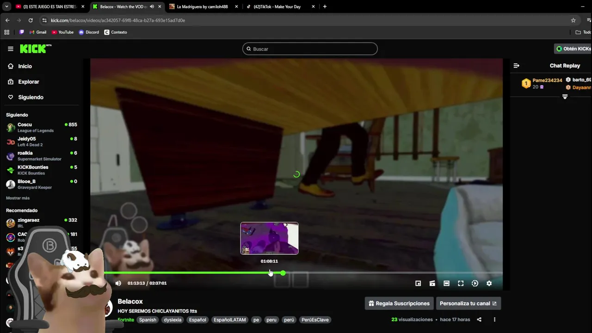
Task: Open Blooe_B channel
Action: 42,184
